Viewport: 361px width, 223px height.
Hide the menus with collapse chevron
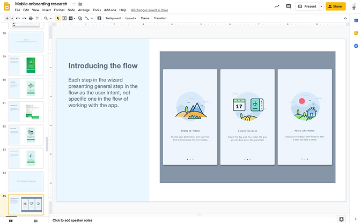[345, 18]
